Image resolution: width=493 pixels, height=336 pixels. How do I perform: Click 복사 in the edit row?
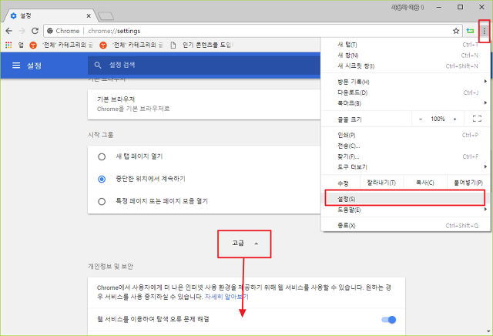click(x=425, y=183)
